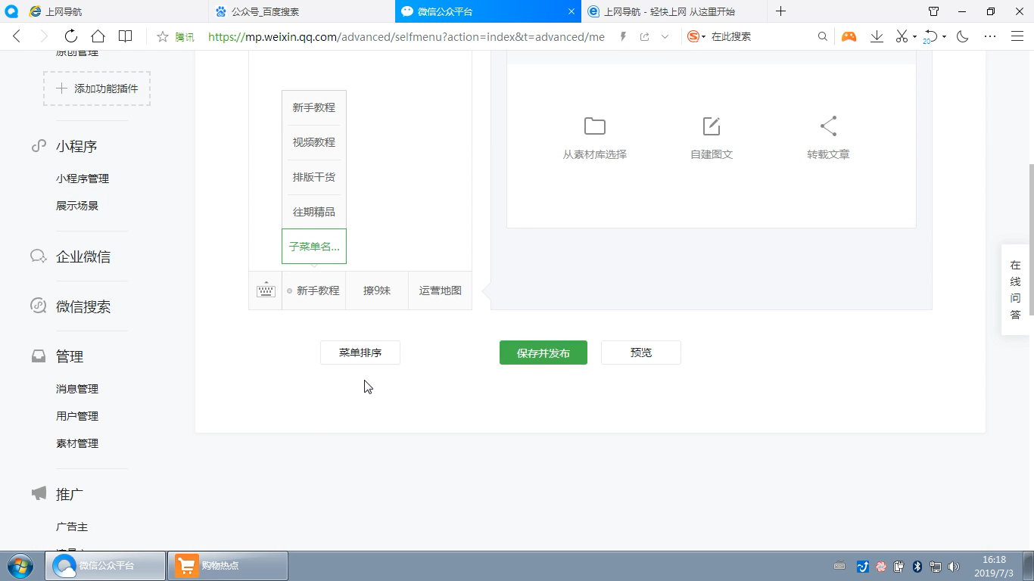Open 消息管理 in the sidebar
Viewport: 1034px width, 581px height.
point(77,389)
